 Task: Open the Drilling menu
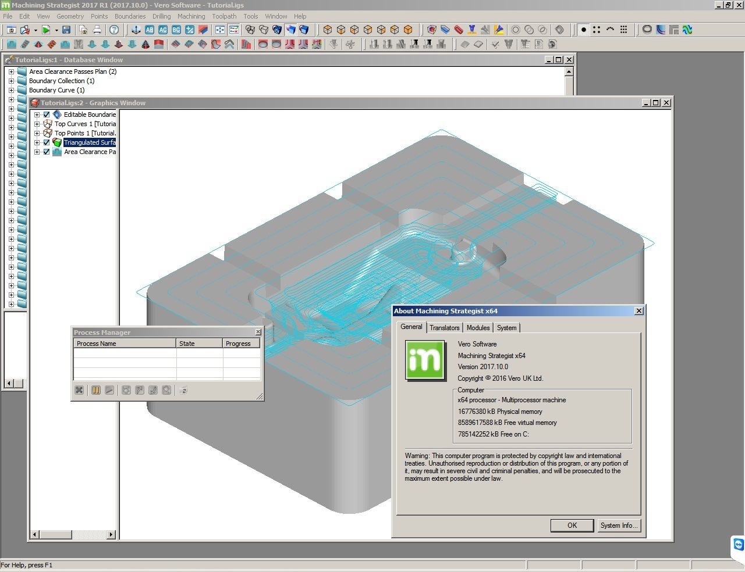161,16
